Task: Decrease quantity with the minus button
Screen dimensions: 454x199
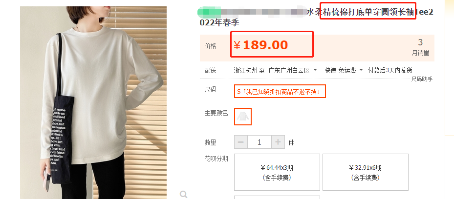Action: coord(241,142)
